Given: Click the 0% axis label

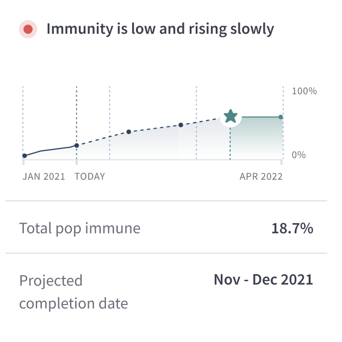Looking at the screenshot, I should pyautogui.click(x=299, y=155).
